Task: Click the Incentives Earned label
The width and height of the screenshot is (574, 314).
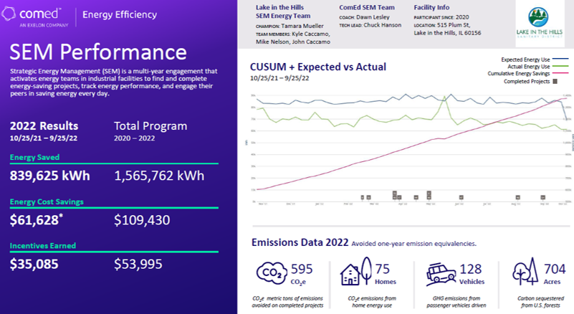Action: pyautogui.click(x=43, y=245)
